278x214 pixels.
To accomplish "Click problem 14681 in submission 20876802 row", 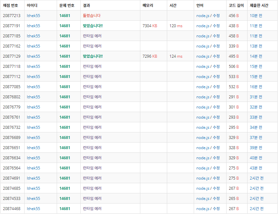I will (x=65, y=97).
